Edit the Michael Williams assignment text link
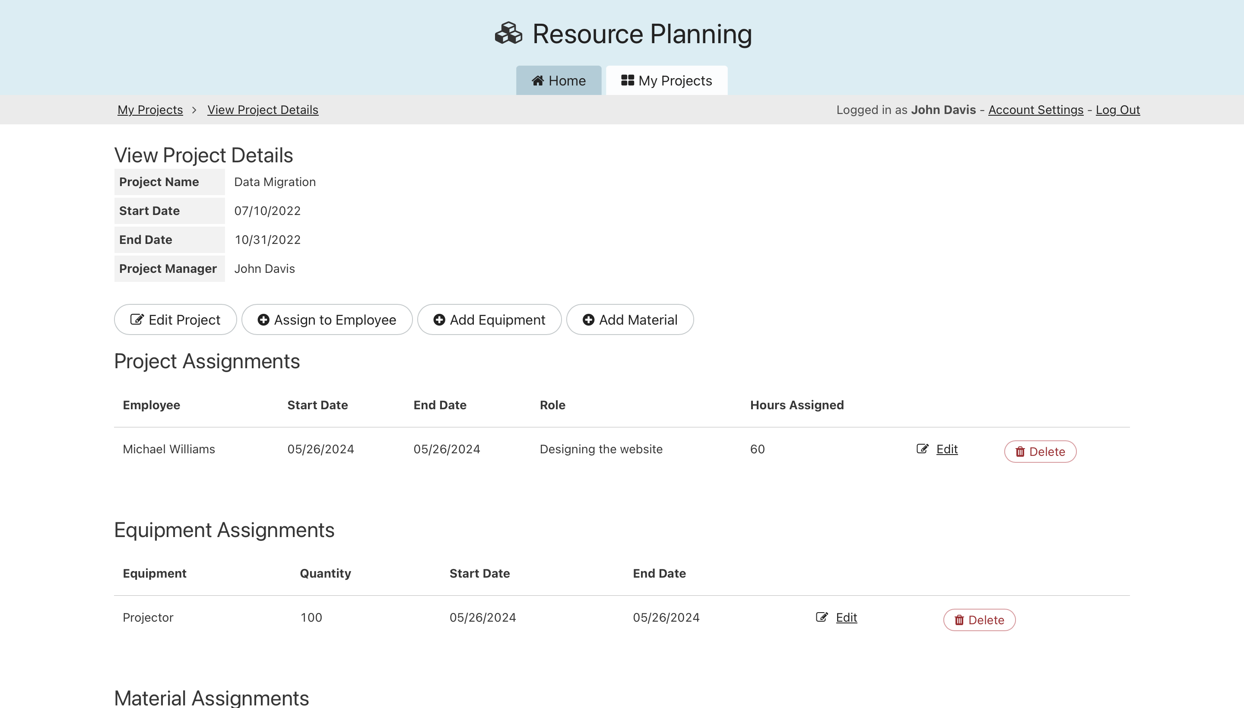 (x=946, y=449)
